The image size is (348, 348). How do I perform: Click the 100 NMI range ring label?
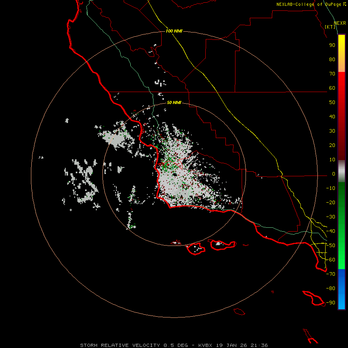174,31
